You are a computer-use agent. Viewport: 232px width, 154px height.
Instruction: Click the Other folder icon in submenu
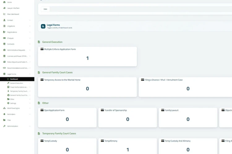[x=8, y=99]
